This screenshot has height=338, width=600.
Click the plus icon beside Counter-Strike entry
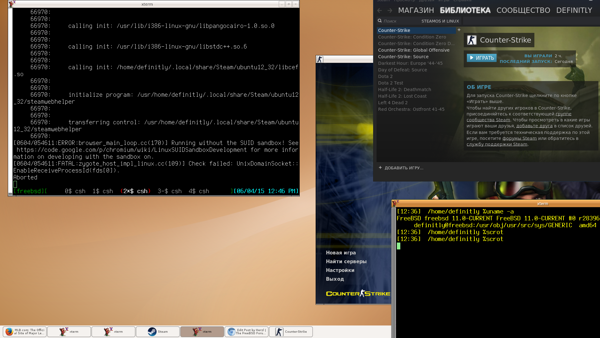[459, 30]
